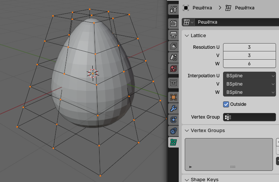Open the Scene properties tab
This screenshot has width=279, height=182.
[x=173, y=57]
